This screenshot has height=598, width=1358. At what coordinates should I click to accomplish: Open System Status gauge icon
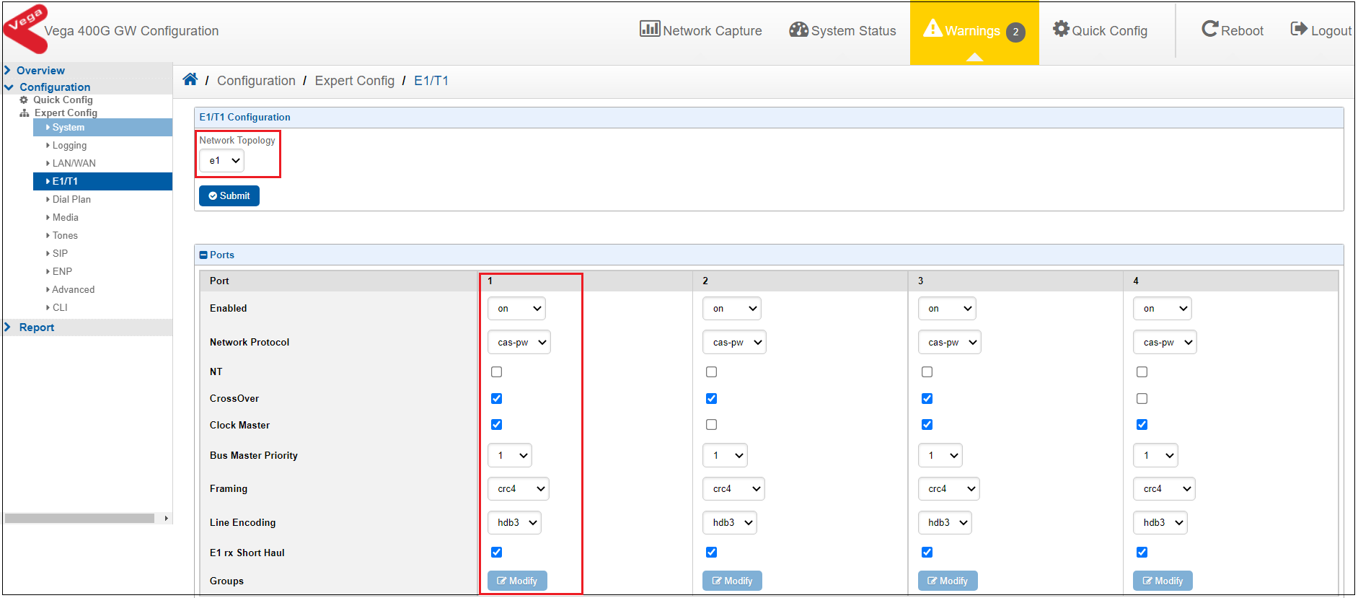coord(798,29)
